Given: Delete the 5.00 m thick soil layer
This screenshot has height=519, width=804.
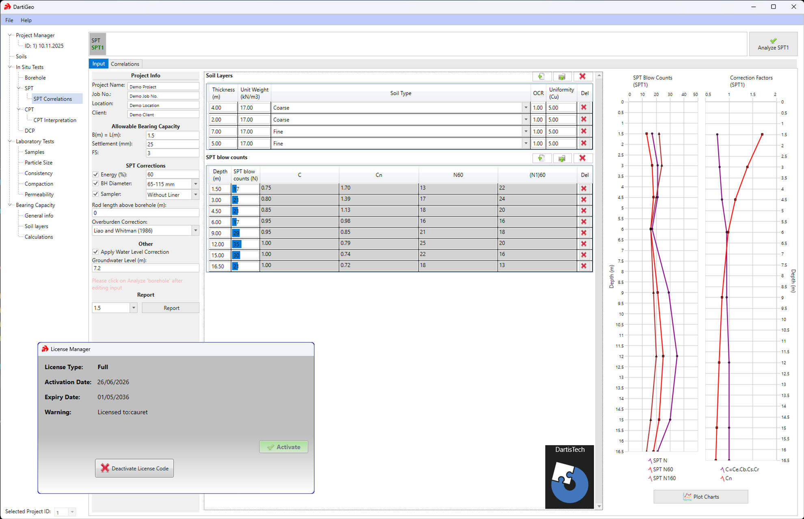Looking at the screenshot, I should click(584, 143).
